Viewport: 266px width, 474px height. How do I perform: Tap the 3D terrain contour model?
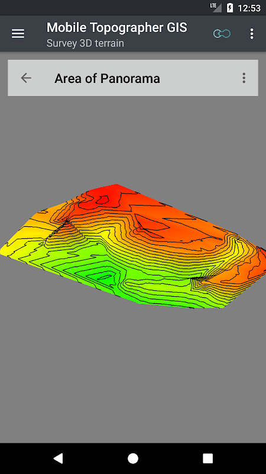coord(132,246)
